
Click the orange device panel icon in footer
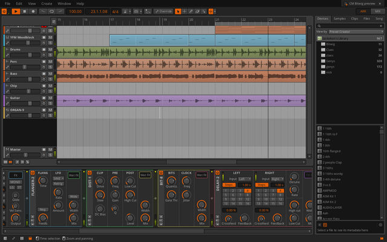(x=30, y=238)
